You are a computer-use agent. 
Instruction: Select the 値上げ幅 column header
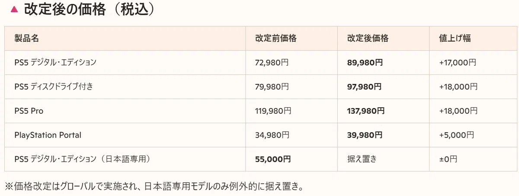pos(455,38)
